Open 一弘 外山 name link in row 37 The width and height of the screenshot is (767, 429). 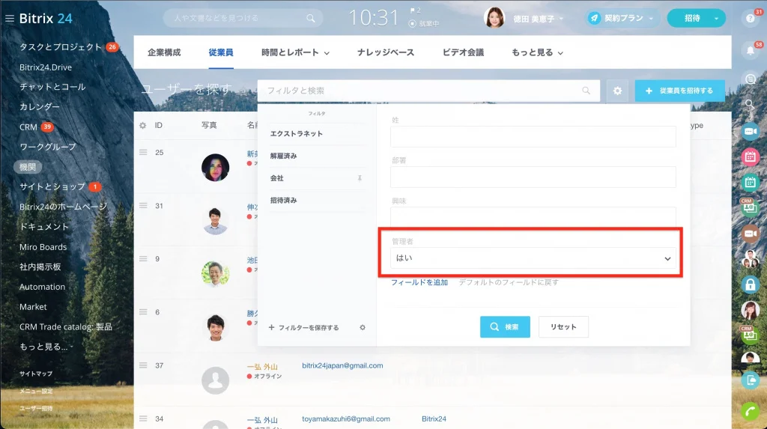point(262,366)
